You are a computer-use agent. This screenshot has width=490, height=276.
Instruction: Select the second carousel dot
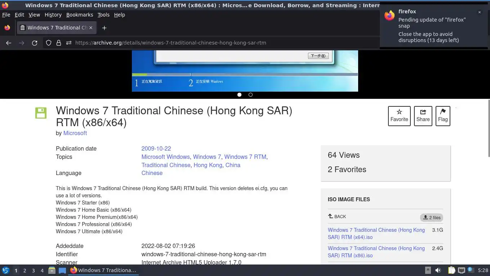pyautogui.click(x=251, y=95)
